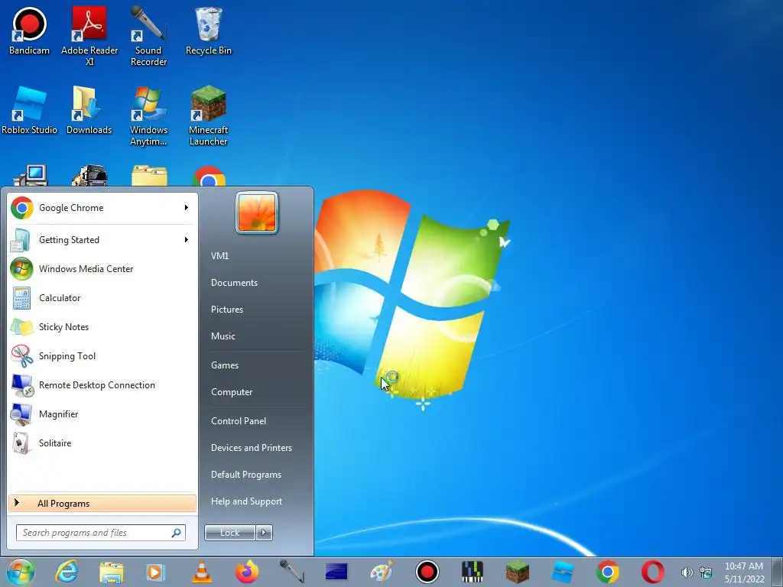Open Opera browser from the taskbar
Viewport: 783px width, 587px height.
(653, 572)
